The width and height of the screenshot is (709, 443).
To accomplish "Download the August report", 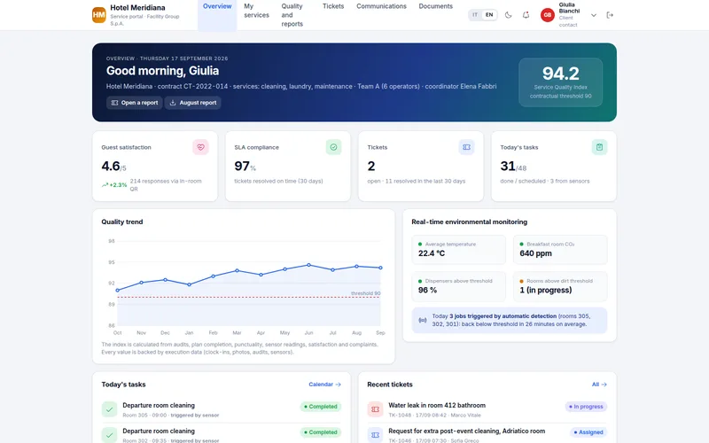I will (192, 103).
